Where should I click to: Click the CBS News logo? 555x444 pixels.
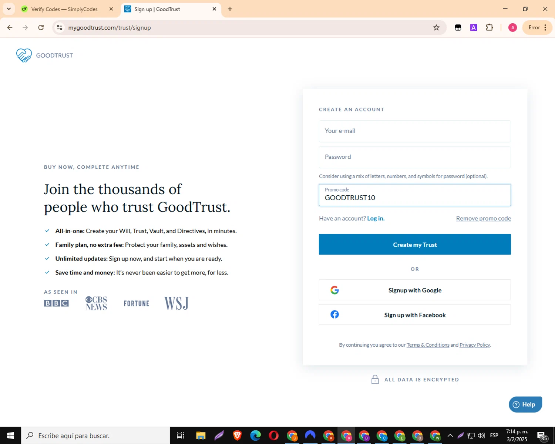[x=96, y=303]
